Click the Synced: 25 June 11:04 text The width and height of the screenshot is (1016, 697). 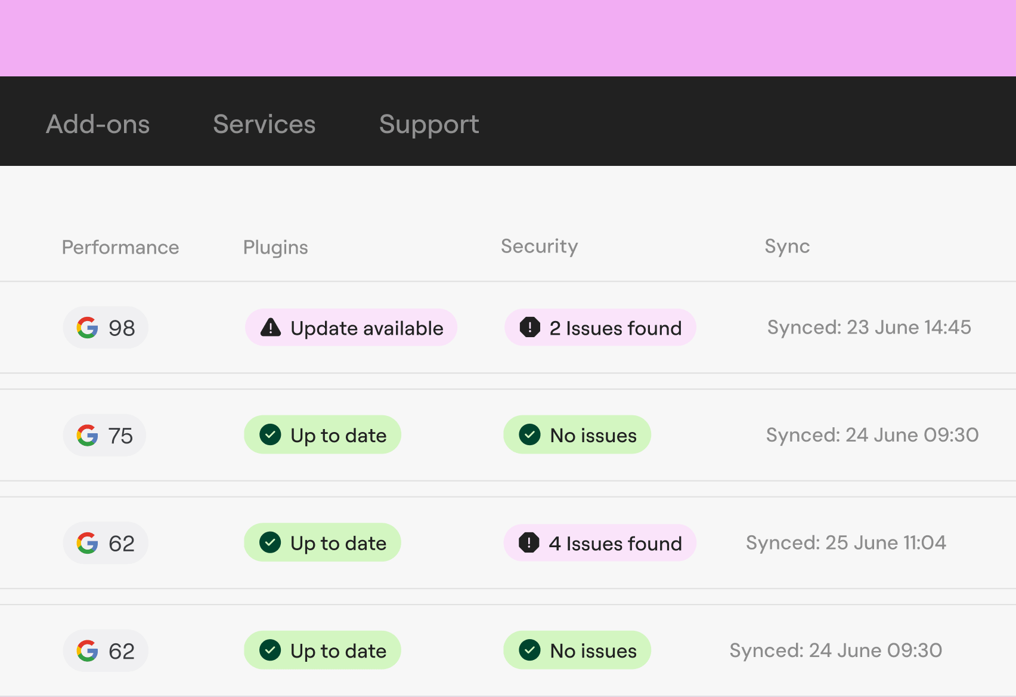845,542
